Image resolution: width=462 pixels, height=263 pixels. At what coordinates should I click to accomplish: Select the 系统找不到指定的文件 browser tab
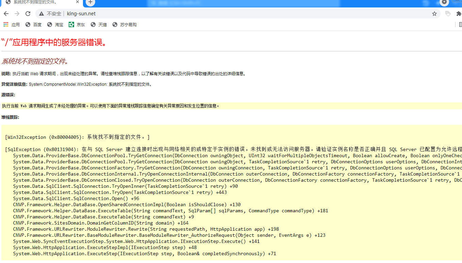pos(37,2)
